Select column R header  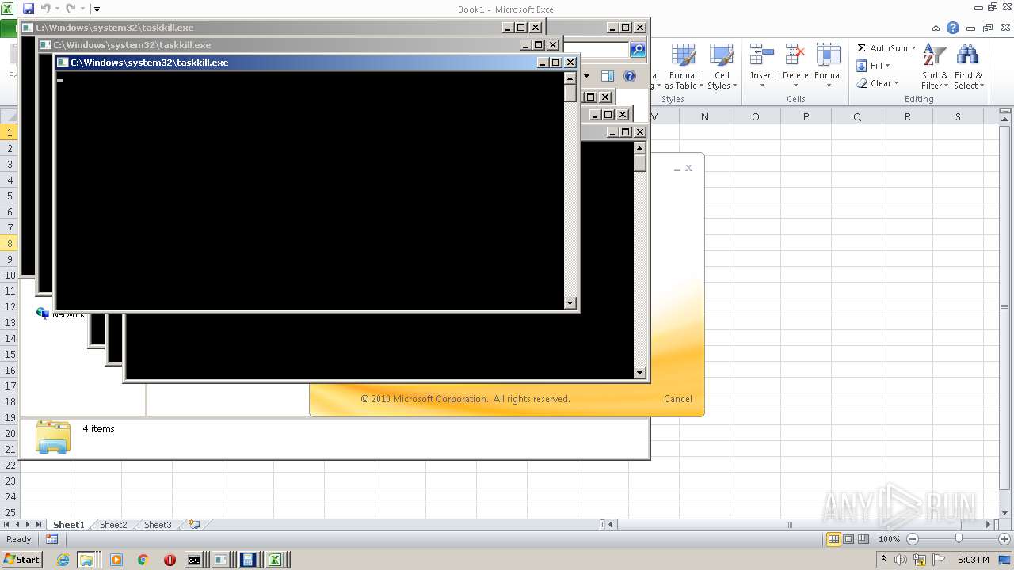pos(907,116)
